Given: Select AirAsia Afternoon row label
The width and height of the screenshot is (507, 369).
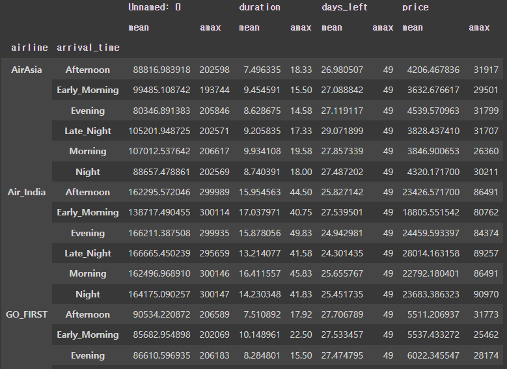Looking at the screenshot, I should point(88,70).
